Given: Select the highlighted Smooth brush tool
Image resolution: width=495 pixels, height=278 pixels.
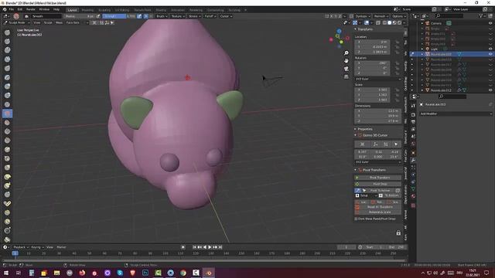Looking at the screenshot, I should pos(7,114).
